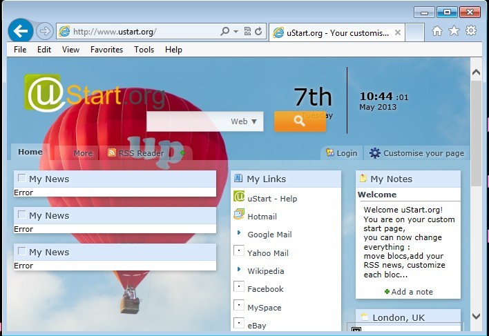Click the arrow beside Wikipedia
This screenshot has height=336, width=489.
239,269
